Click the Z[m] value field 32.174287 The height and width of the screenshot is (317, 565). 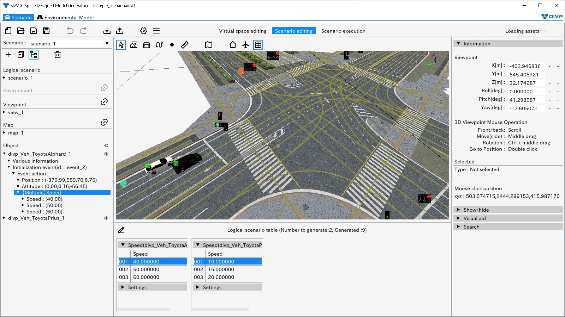pos(526,83)
